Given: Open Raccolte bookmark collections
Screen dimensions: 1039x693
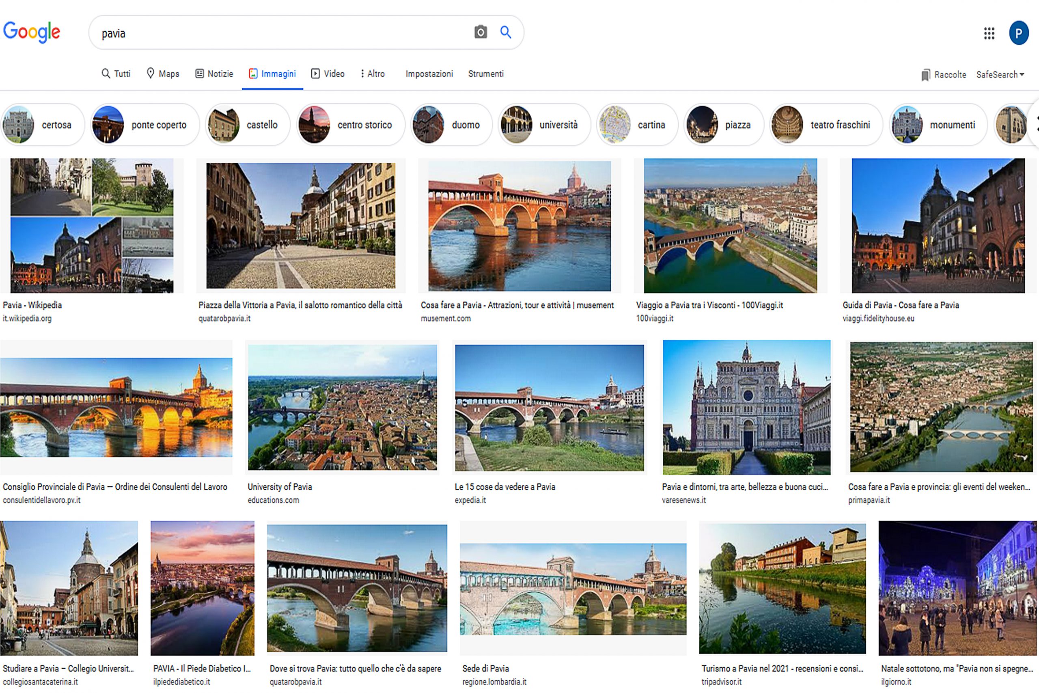Looking at the screenshot, I should pos(944,75).
